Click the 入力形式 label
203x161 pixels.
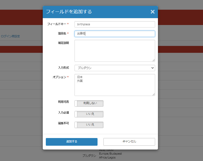coord(63,68)
